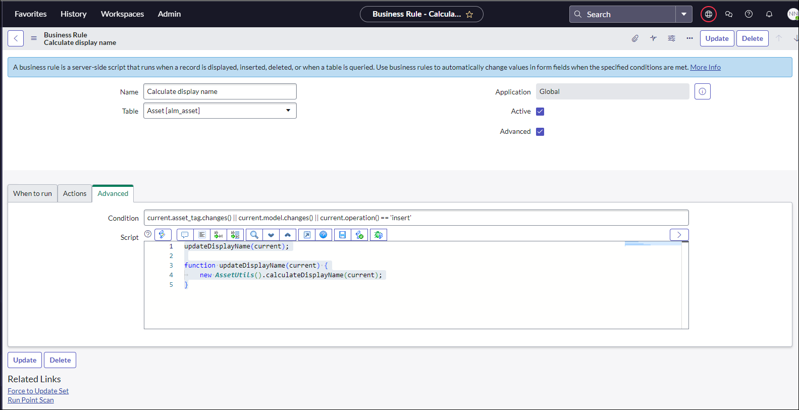Click the bottom Update button
The width and height of the screenshot is (799, 410).
click(25, 360)
